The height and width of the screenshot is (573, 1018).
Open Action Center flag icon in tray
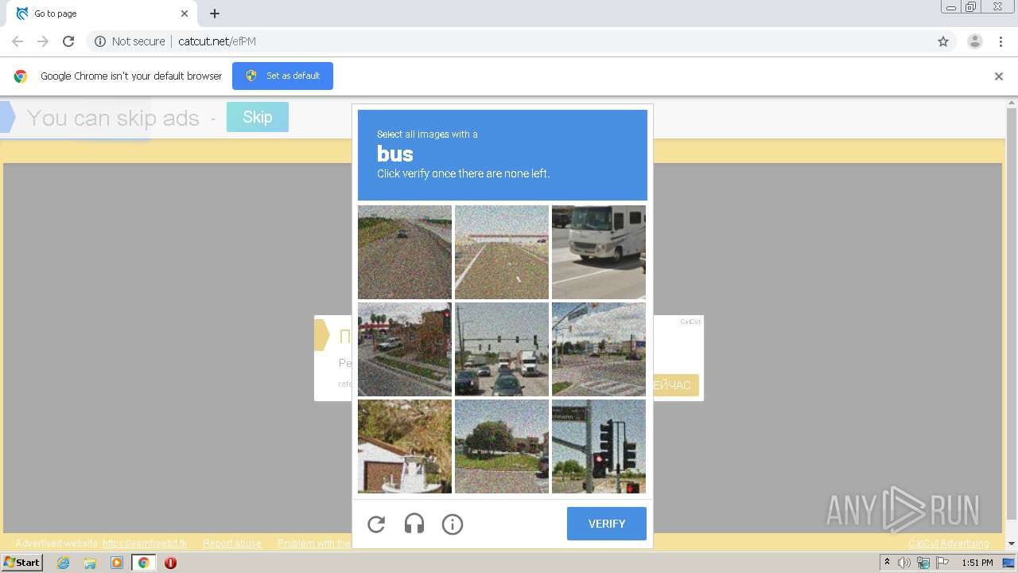943,563
